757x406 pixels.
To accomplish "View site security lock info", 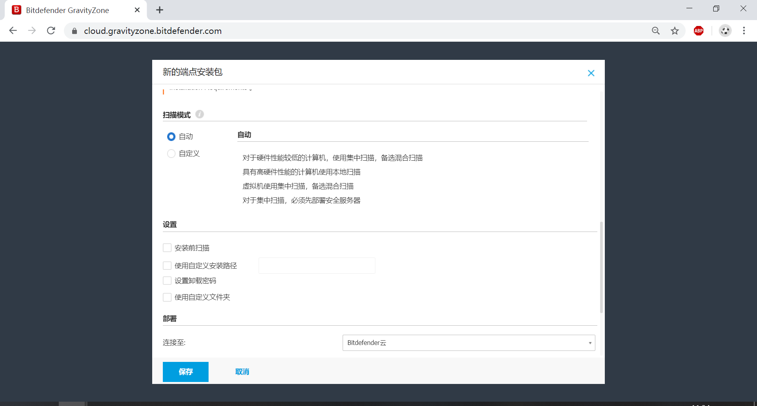I will coord(74,31).
